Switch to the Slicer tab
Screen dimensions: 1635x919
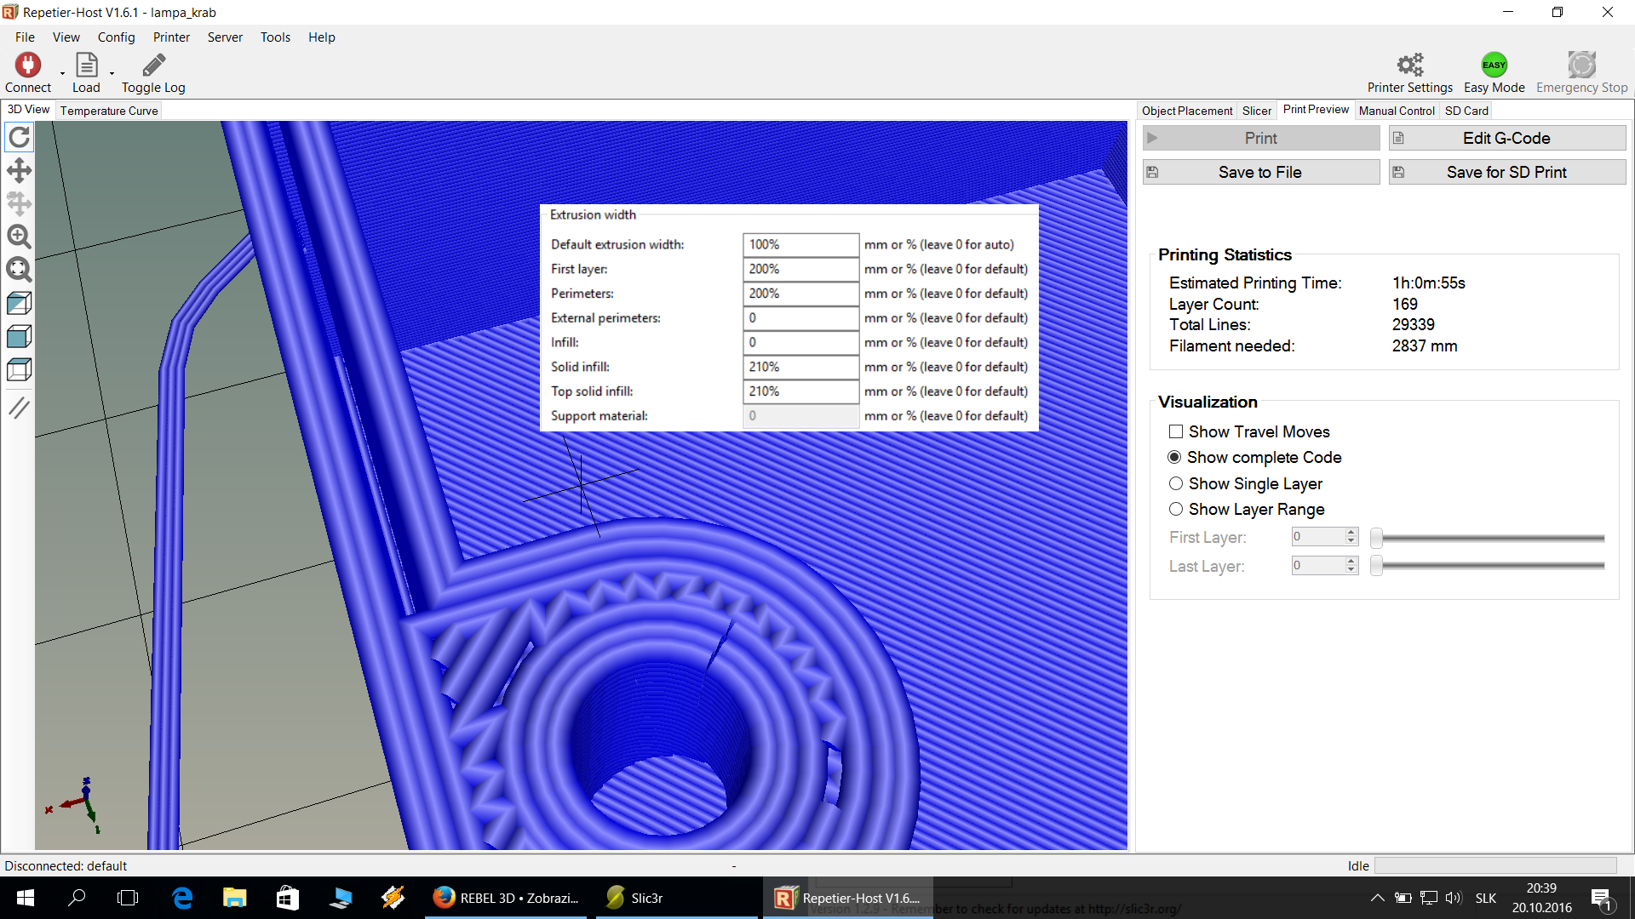tap(1256, 111)
